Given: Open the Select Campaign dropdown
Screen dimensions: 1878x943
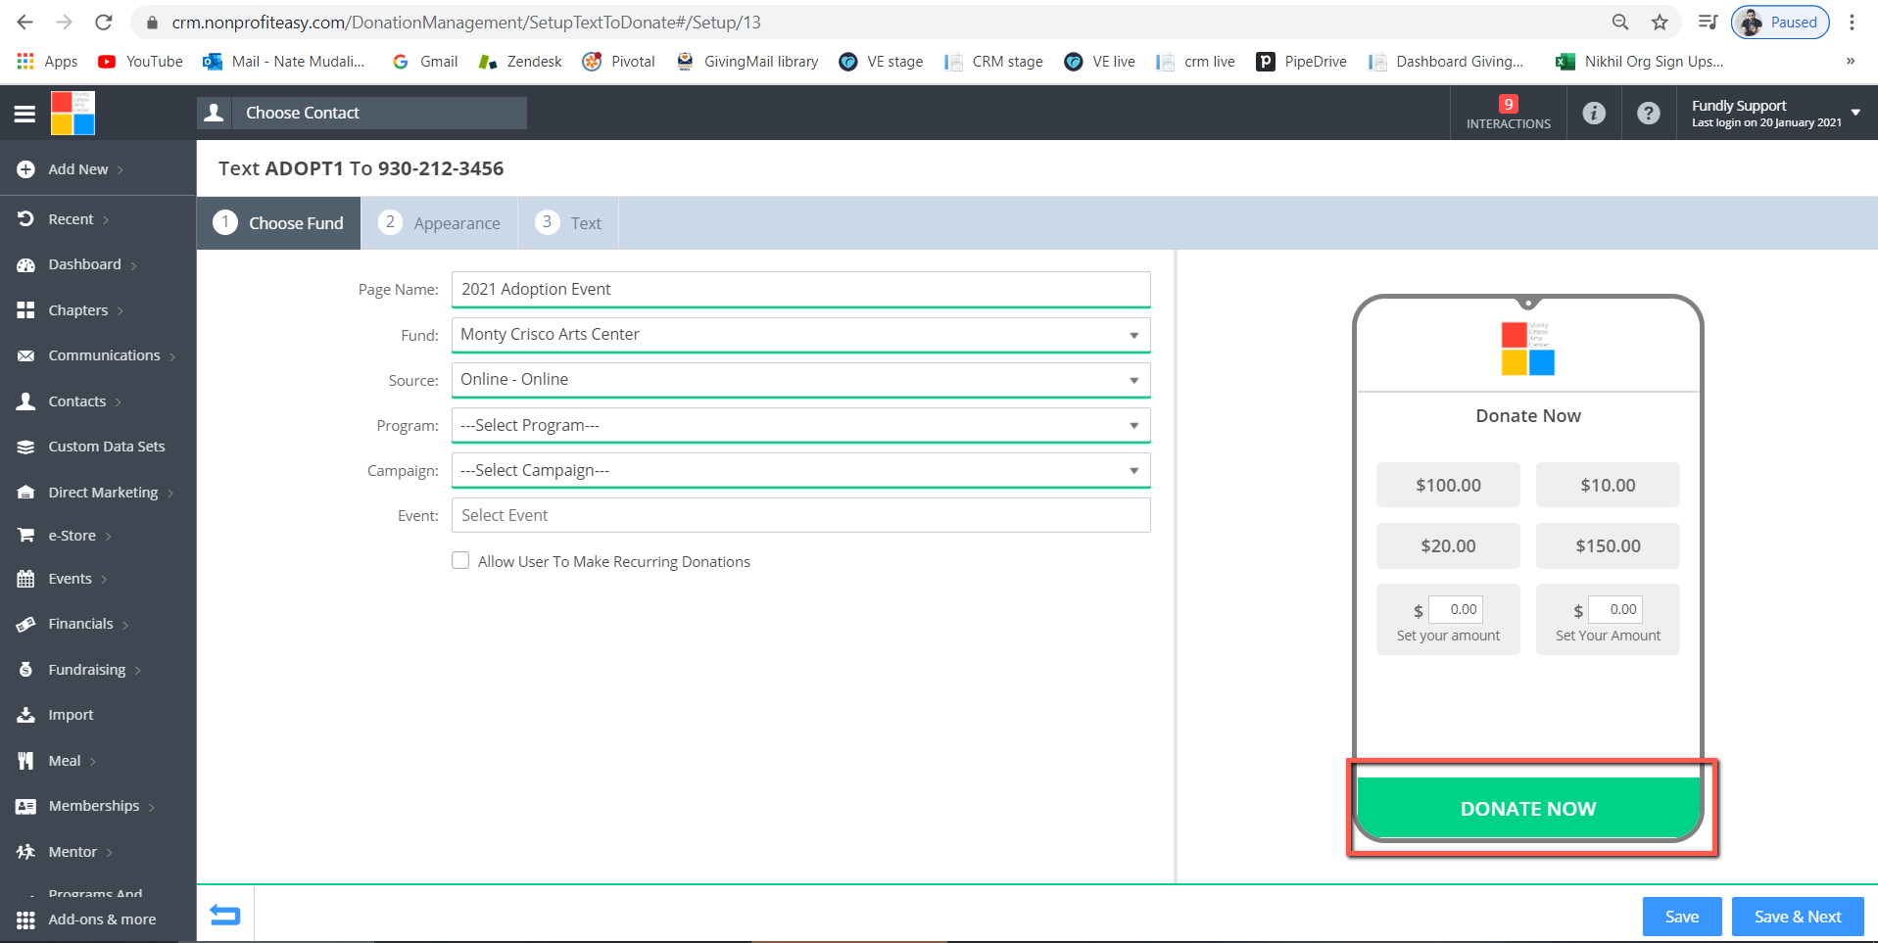Looking at the screenshot, I should pyautogui.click(x=800, y=470).
